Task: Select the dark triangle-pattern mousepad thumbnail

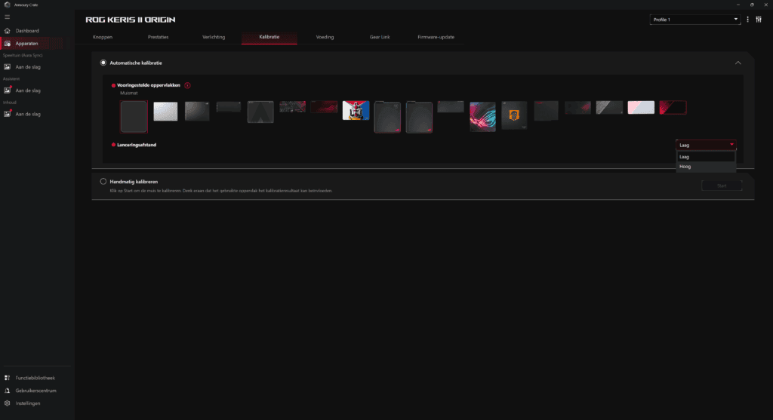Action: 260,112
